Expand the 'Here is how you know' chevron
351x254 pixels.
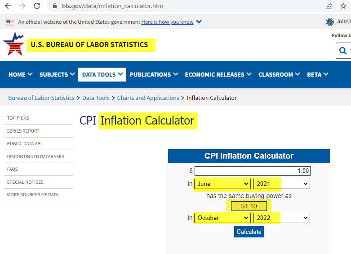tap(199, 22)
